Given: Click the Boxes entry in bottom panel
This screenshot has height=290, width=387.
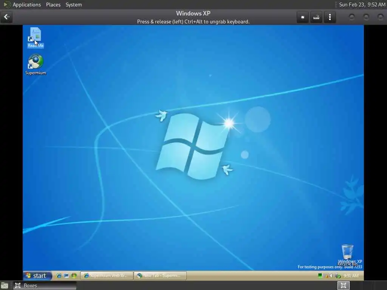Looking at the screenshot, I should point(45,285).
